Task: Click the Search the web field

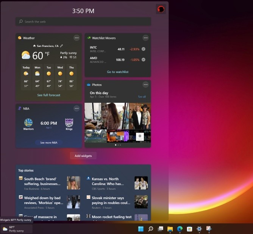Action: pyautogui.click(x=83, y=22)
